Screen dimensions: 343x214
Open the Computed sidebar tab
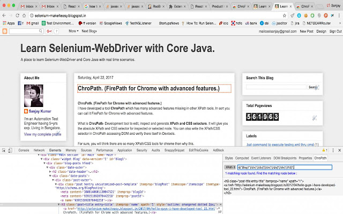coord(242,158)
